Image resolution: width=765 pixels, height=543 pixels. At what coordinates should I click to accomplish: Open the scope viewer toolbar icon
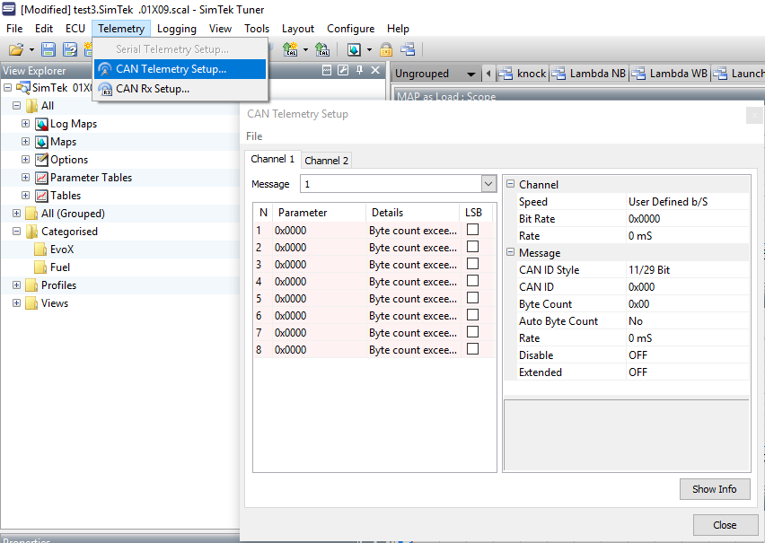352,48
